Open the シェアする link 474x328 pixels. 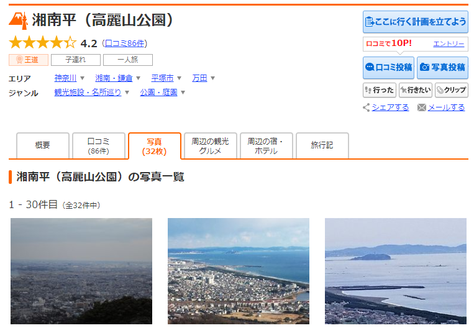pos(390,107)
